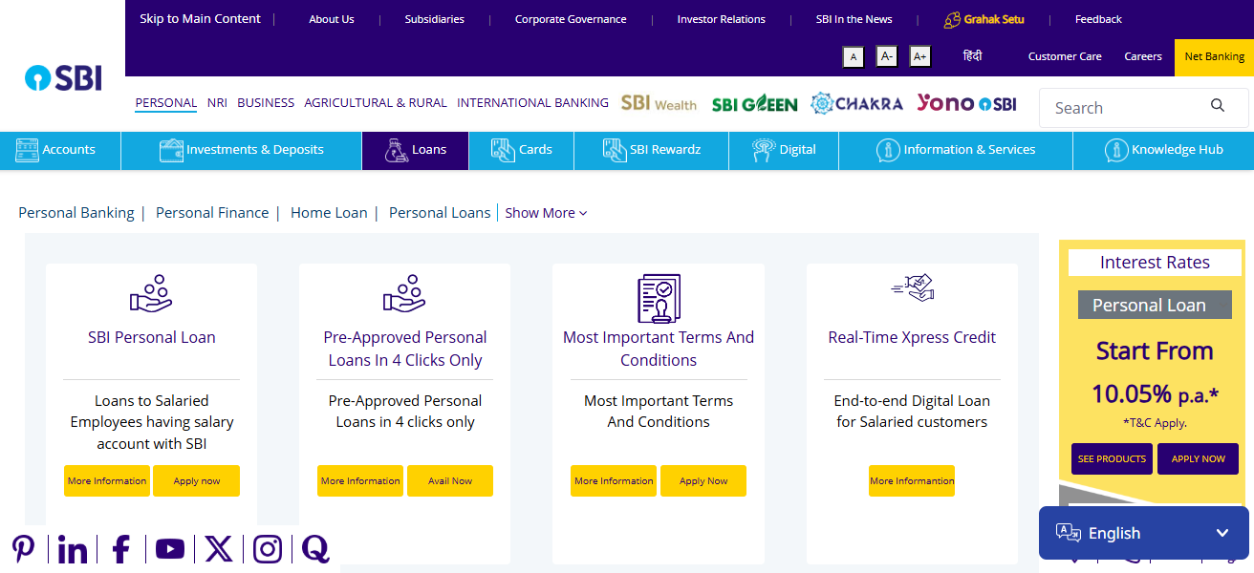The height and width of the screenshot is (573, 1254).
Task: Apply now for SBI Personal Loan
Action: [196, 480]
